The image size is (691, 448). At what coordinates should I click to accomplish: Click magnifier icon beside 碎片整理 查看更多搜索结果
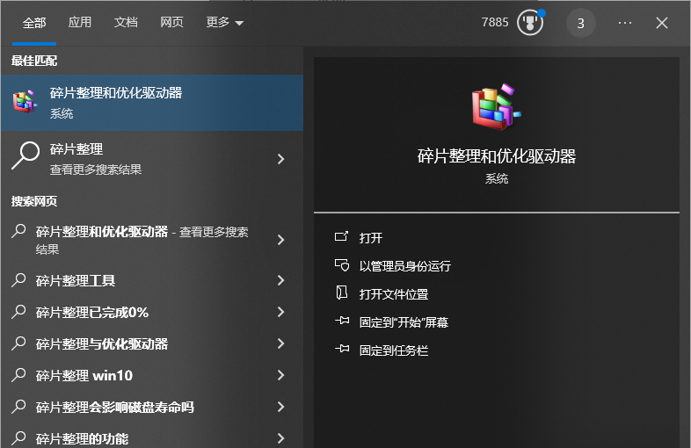tap(25, 155)
